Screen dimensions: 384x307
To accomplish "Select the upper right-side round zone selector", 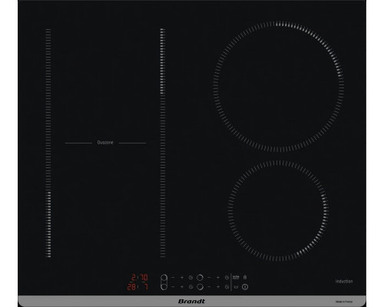I will point(200,277).
